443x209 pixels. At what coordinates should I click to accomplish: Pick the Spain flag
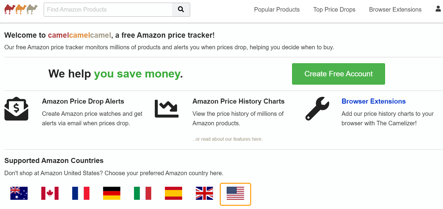[x=174, y=193]
